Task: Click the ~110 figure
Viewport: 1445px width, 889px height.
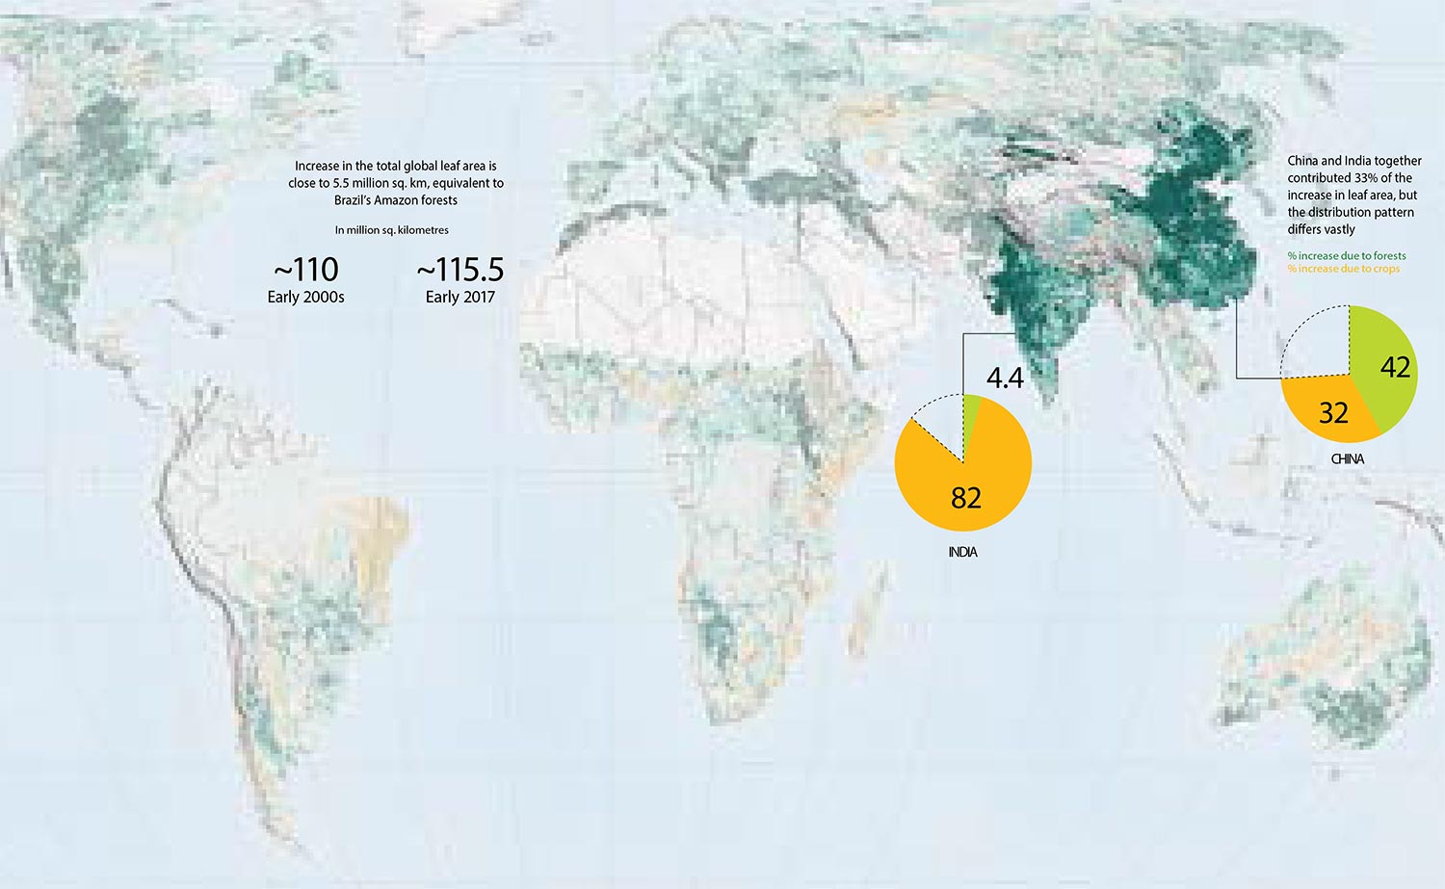Action: [305, 270]
